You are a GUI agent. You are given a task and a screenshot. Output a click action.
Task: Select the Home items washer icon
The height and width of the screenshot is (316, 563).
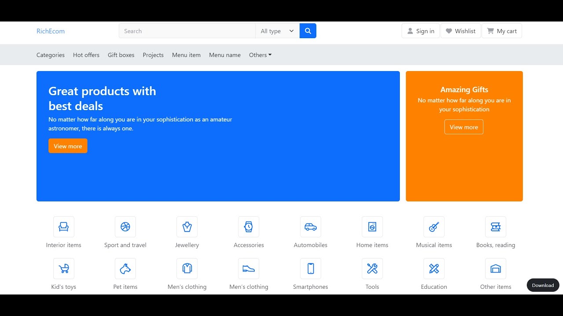coord(372,227)
